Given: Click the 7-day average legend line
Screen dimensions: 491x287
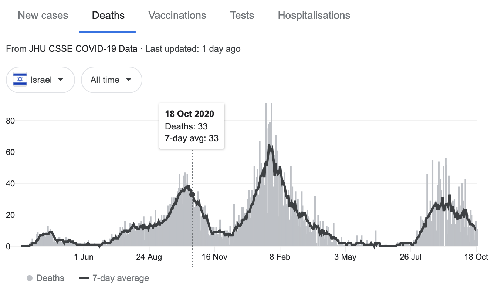Looking at the screenshot, I should click(x=84, y=278).
